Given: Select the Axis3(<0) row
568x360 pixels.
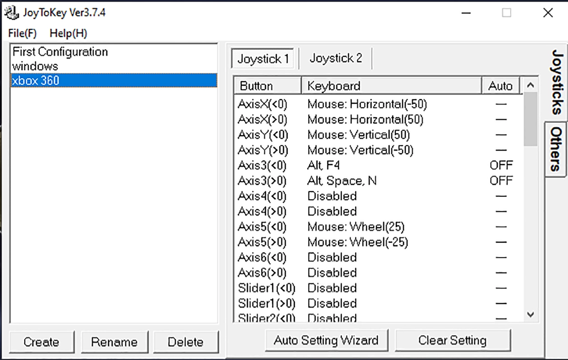Looking at the screenshot, I should [379, 166].
